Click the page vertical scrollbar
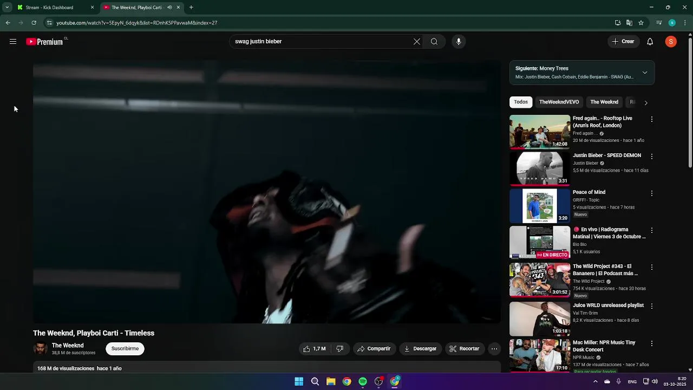The height and width of the screenshot is (390, 693). [x=690, y=103]
